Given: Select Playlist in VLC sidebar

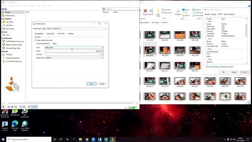Looking at the screenshot, I should 13,12.
